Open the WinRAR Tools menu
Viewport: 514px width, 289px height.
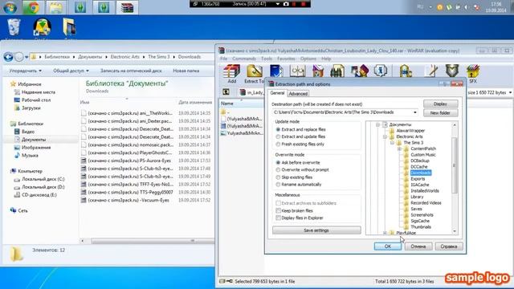(267, 59)
